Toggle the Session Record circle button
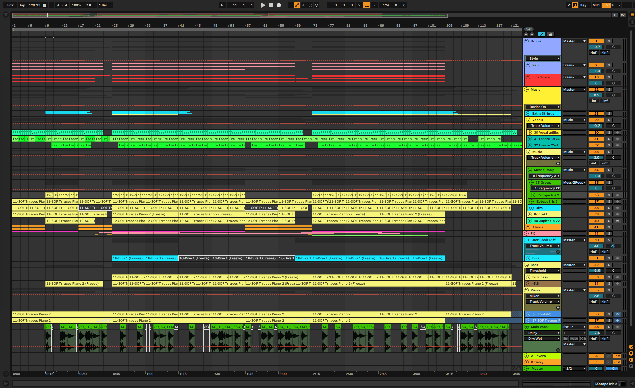The image size is (635, 388). click(x=316, y=5)
